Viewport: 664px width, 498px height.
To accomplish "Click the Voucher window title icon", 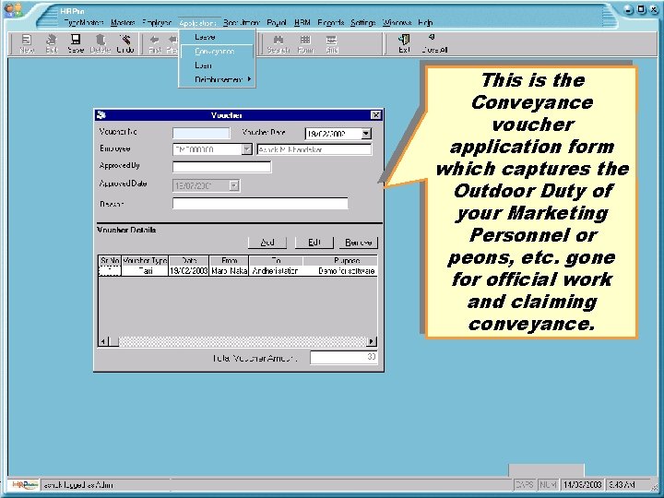I will pos(101,114).
